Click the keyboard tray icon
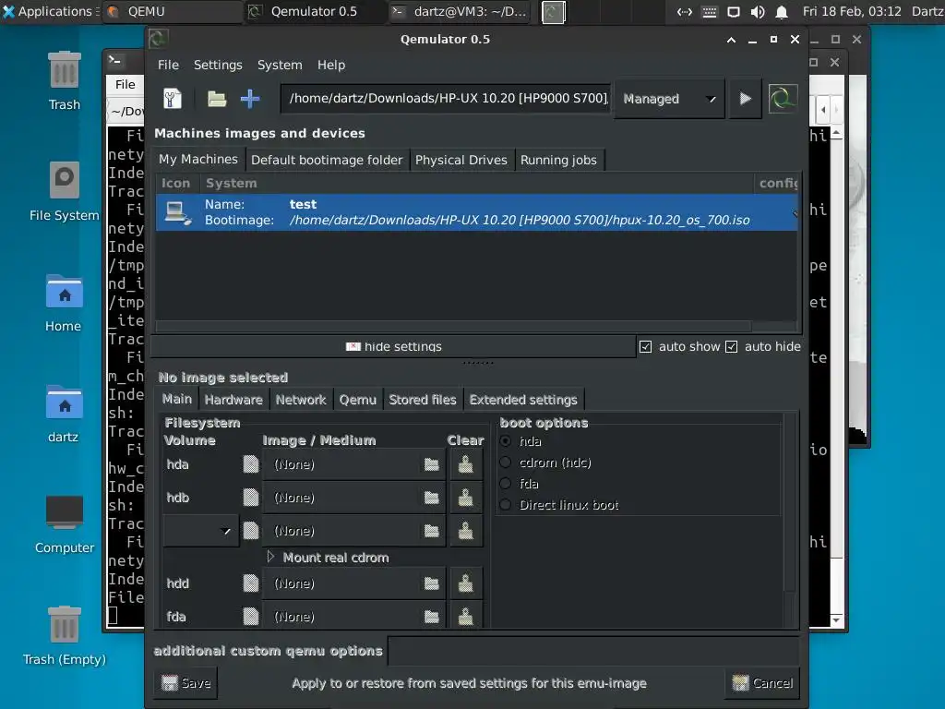 [710, 11]
